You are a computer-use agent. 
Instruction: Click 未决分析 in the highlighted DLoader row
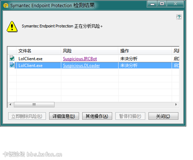tap(129, 66)
